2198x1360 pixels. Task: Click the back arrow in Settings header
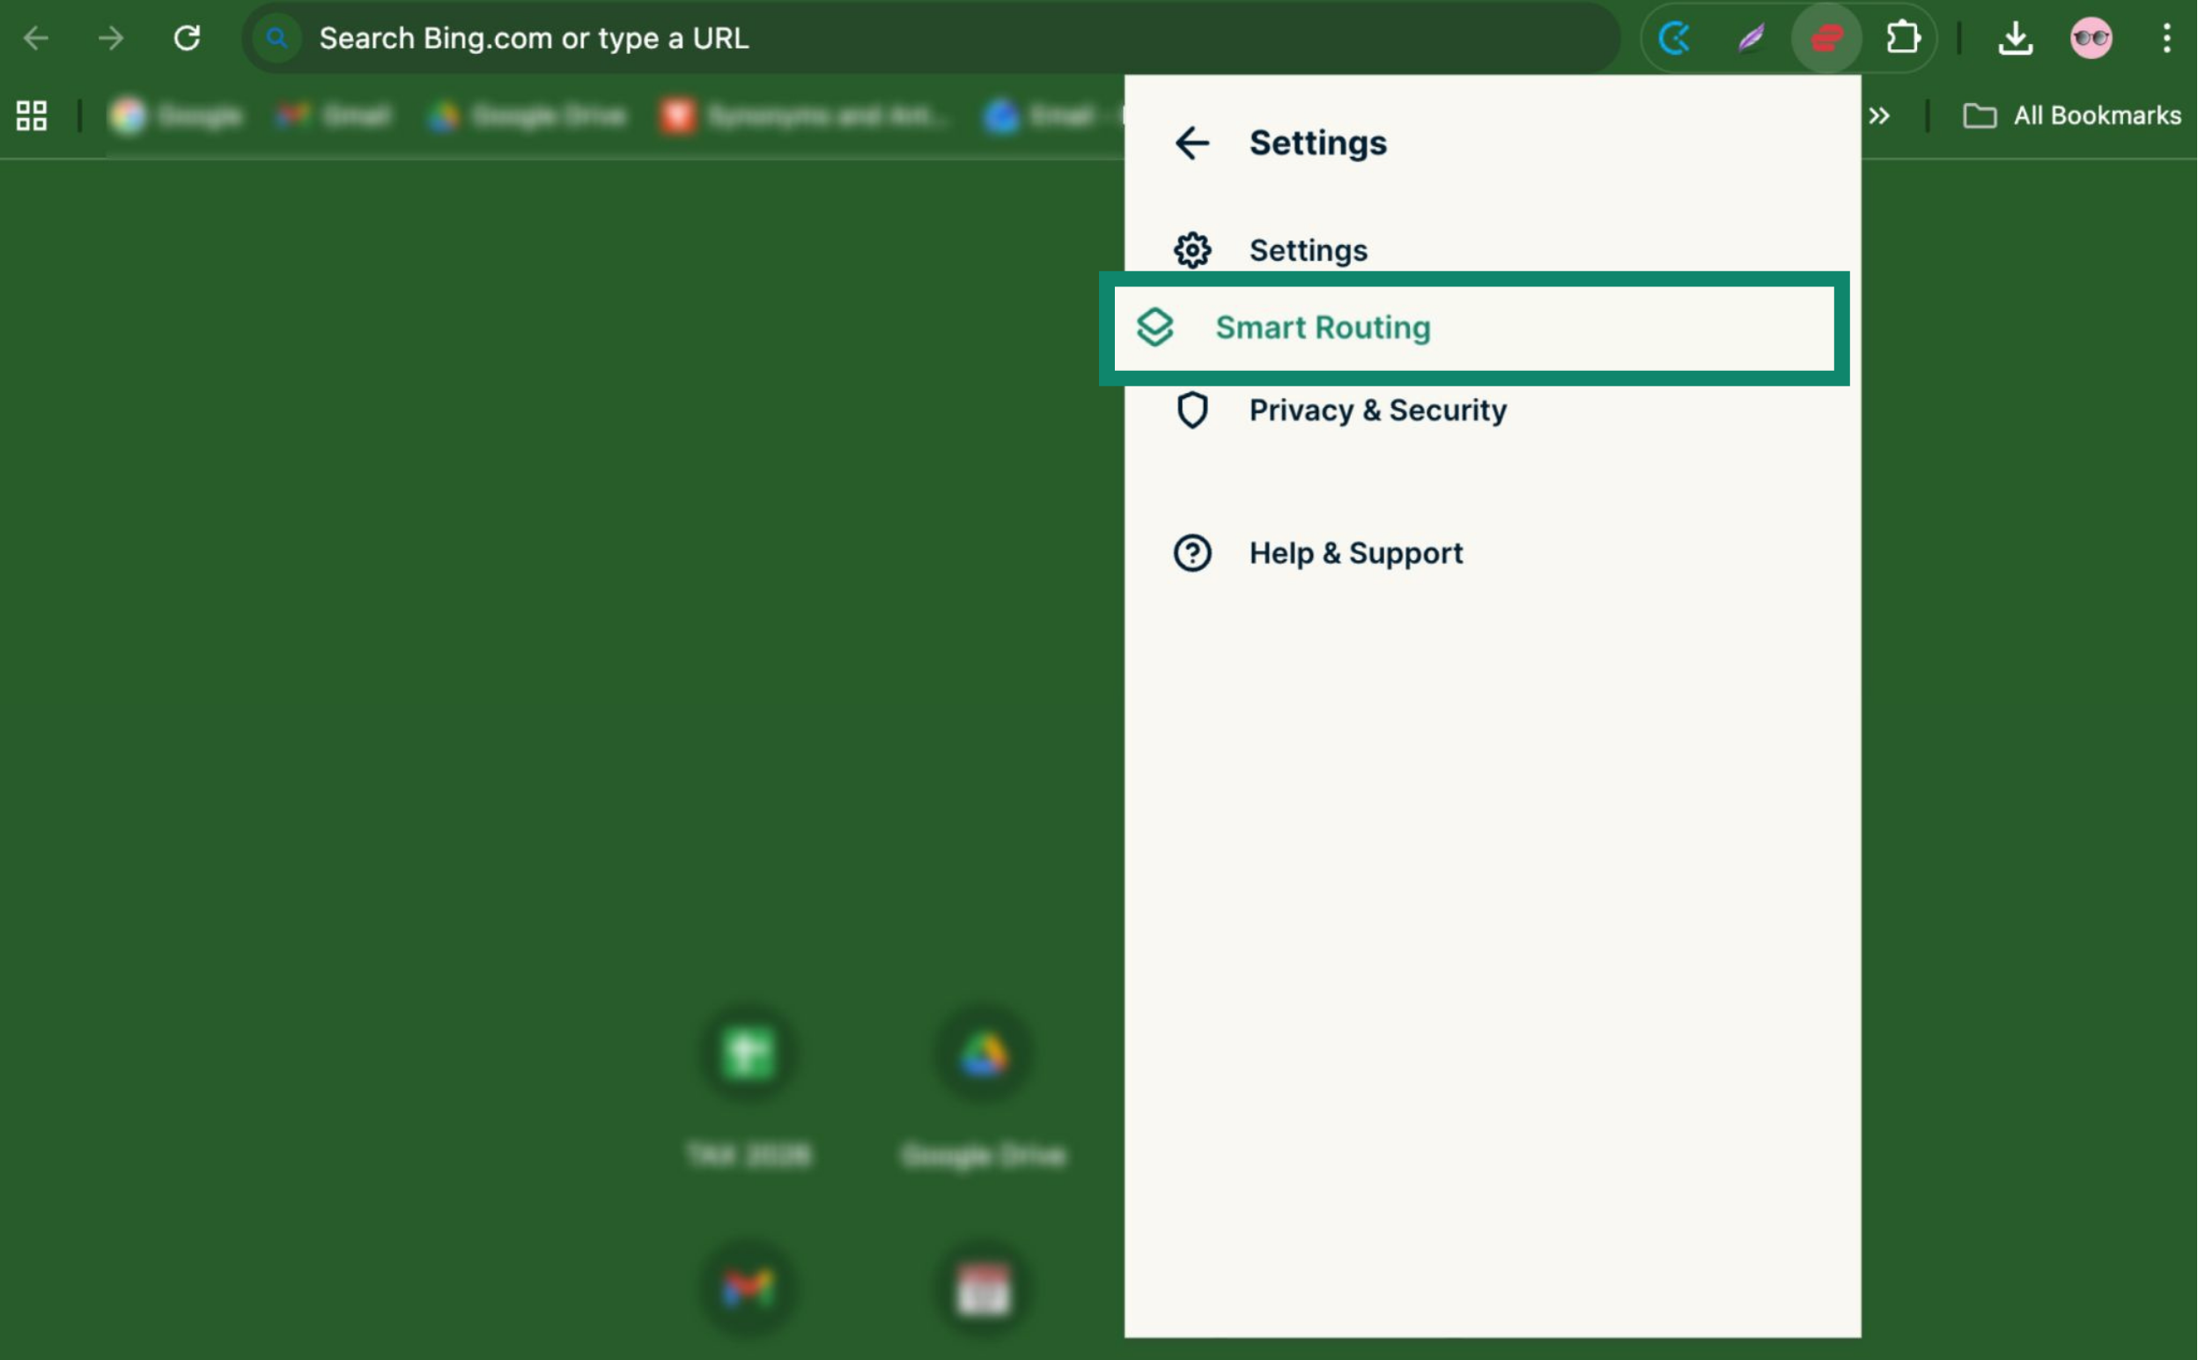1192,143
